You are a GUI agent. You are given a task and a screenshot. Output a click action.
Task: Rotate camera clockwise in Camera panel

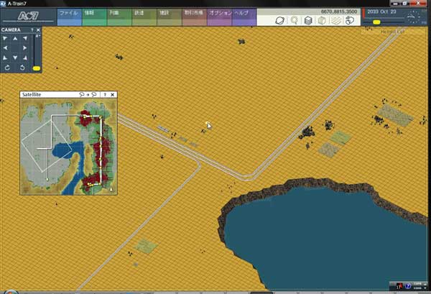click(7, 67)
